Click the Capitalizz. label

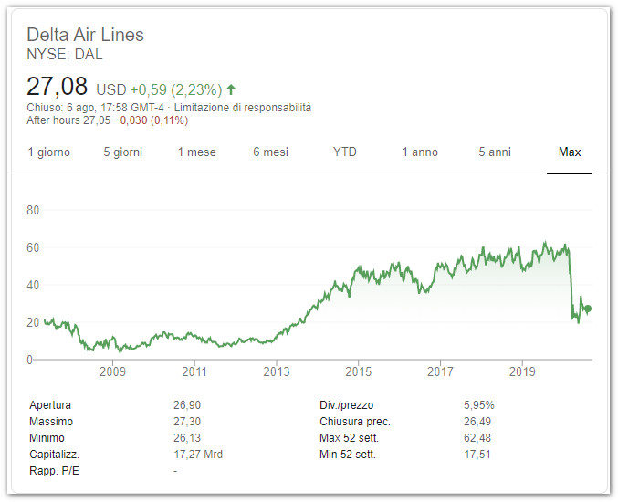coord(55,455)
